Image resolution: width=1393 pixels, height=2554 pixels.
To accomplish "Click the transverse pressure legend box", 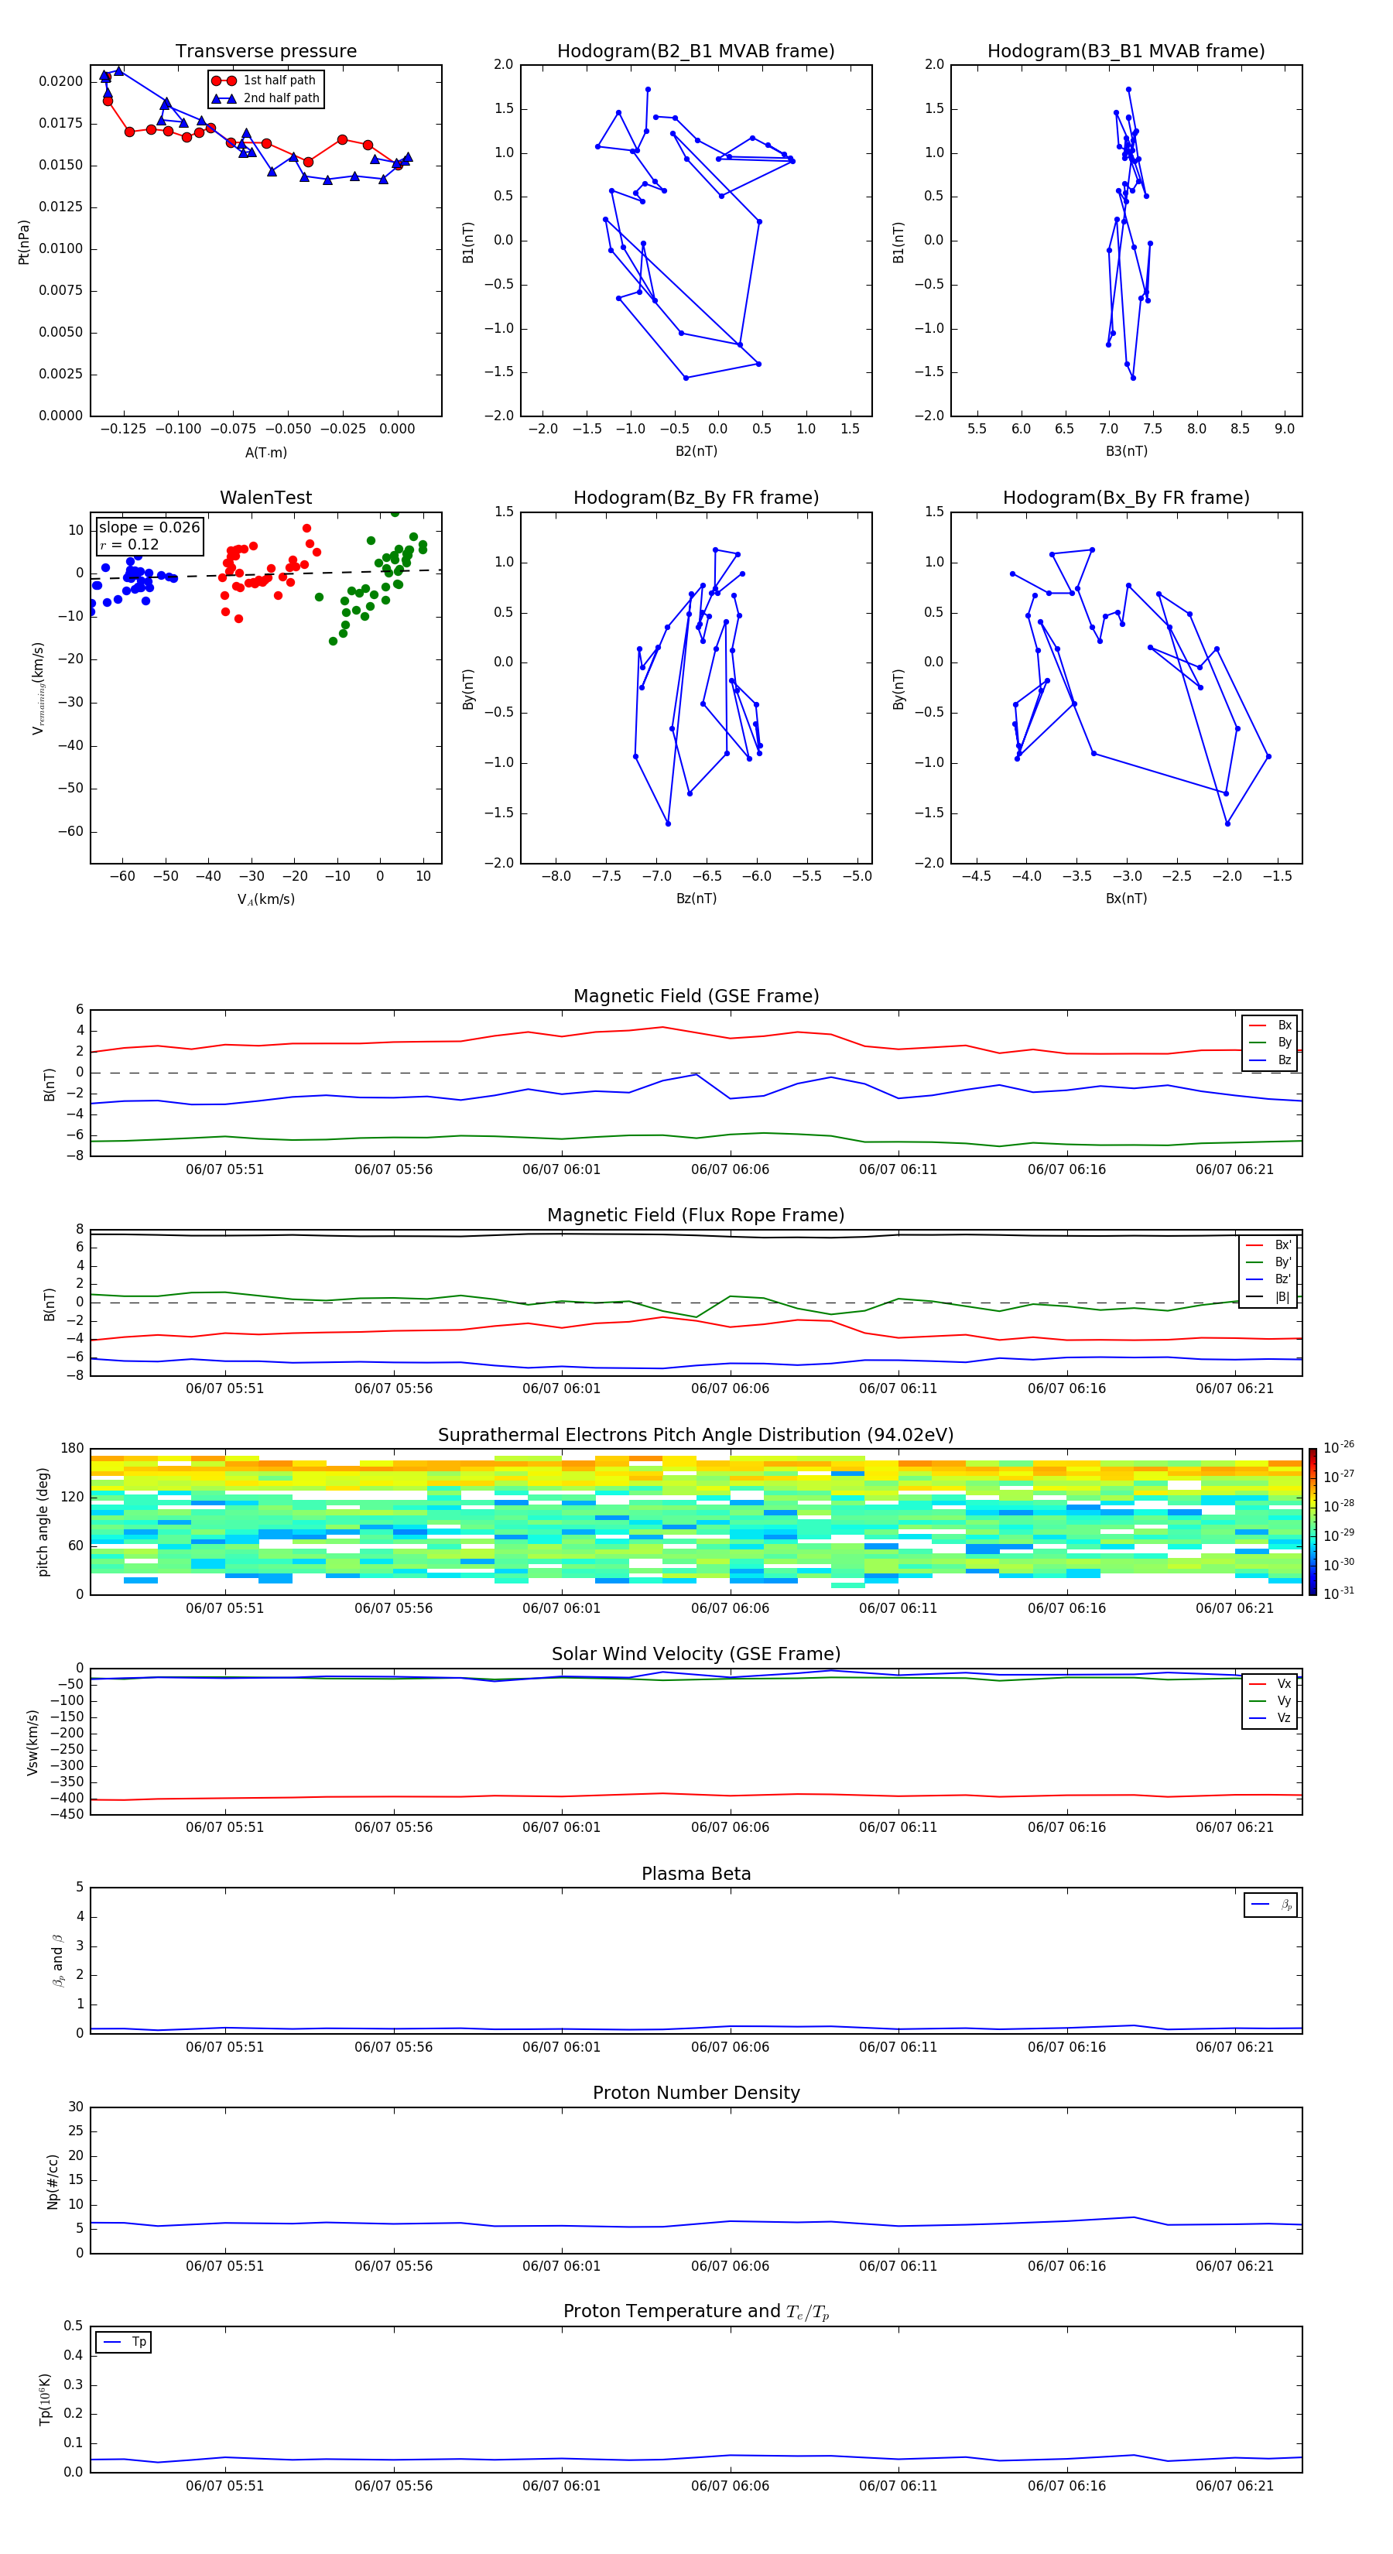I will [265, 89].
